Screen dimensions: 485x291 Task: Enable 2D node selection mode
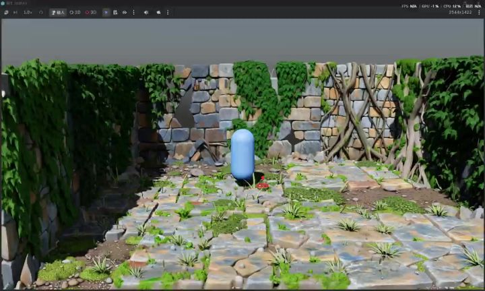pos(75,12)
